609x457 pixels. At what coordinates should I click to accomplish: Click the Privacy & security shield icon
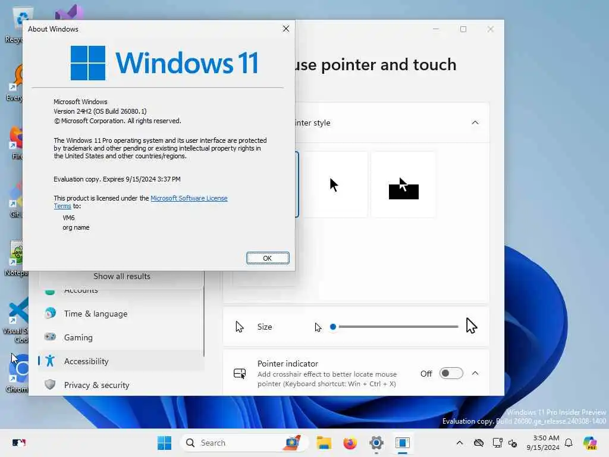50,385
